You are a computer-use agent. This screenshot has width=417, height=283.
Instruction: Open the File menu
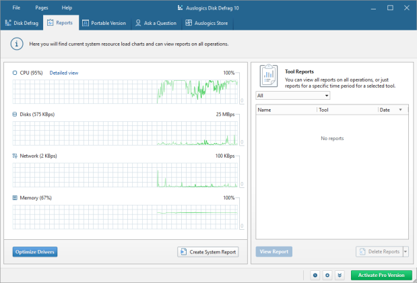pos(16,7)
